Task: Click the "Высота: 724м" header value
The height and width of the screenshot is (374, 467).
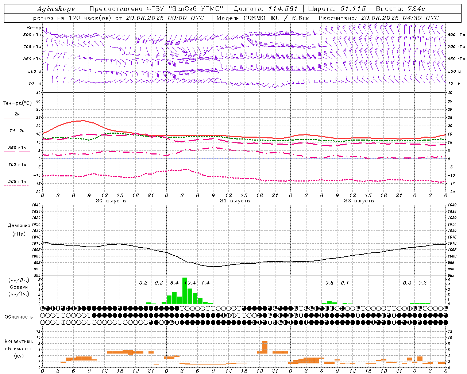Action: [401, 9]
